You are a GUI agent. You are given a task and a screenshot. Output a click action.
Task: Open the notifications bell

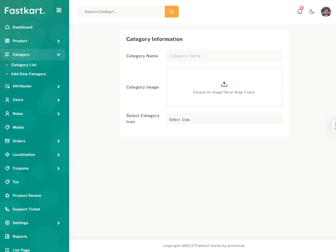point(300,11)
